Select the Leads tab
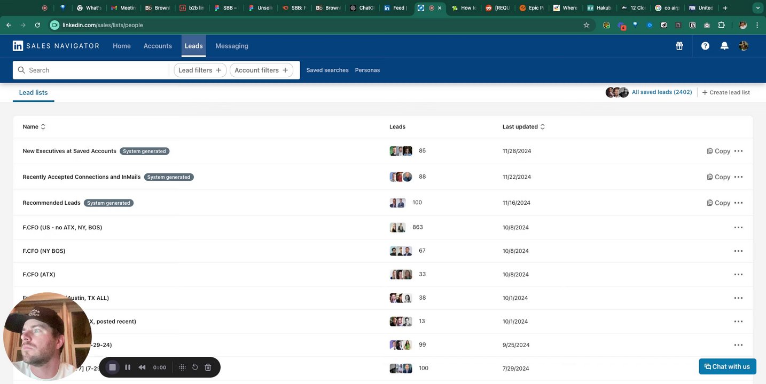This screenshot has width=766, height=384. click(193, 46)
